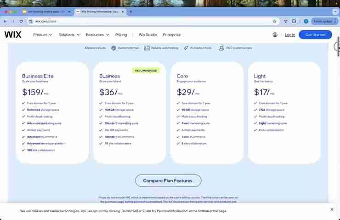Go to the Pricing page

pos(121,35)
